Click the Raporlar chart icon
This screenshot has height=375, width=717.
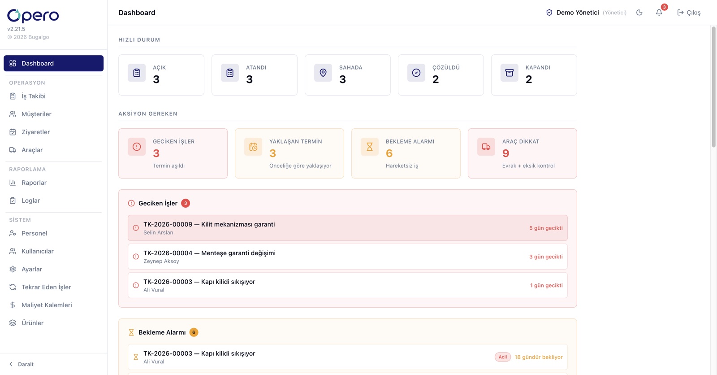(13, 183)
